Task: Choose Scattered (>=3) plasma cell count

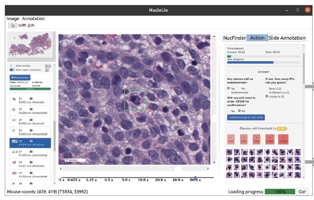Action: 267,92
